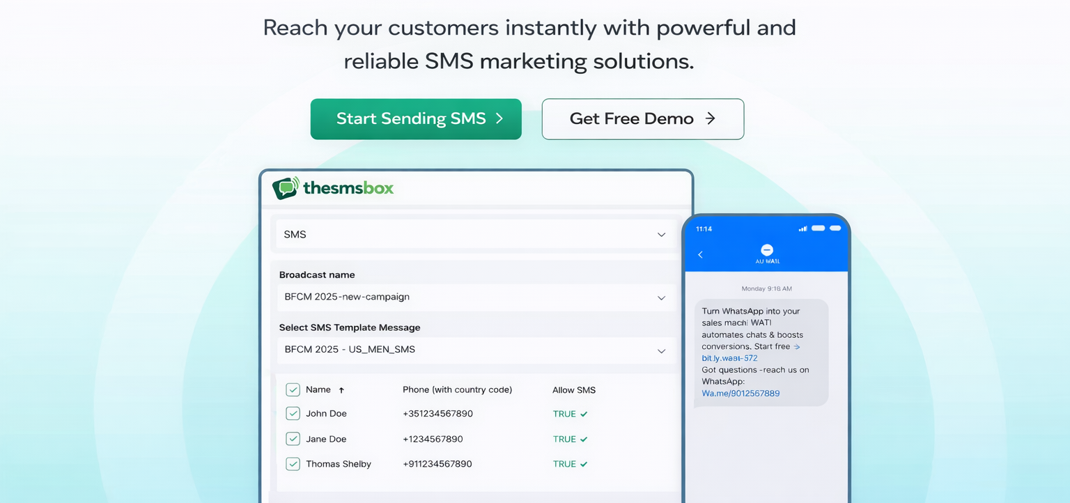Viewport: 1070px width, 503px height.
Task: Click the Name column sort arrow
Action: pos(341,389)
